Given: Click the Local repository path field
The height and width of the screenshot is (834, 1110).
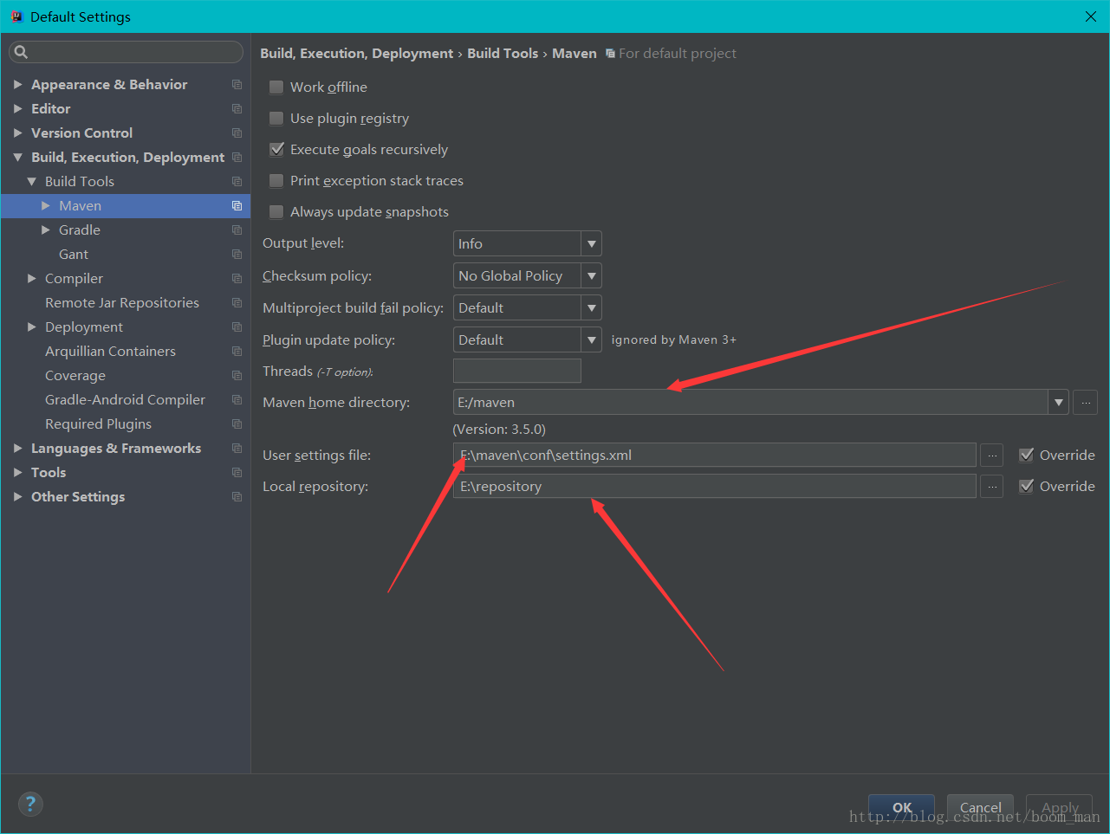Looking at the screenshot, I should click(x=715, y=487).
